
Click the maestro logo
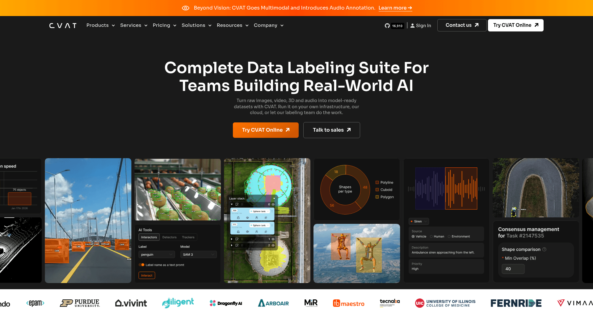point(349,303)
